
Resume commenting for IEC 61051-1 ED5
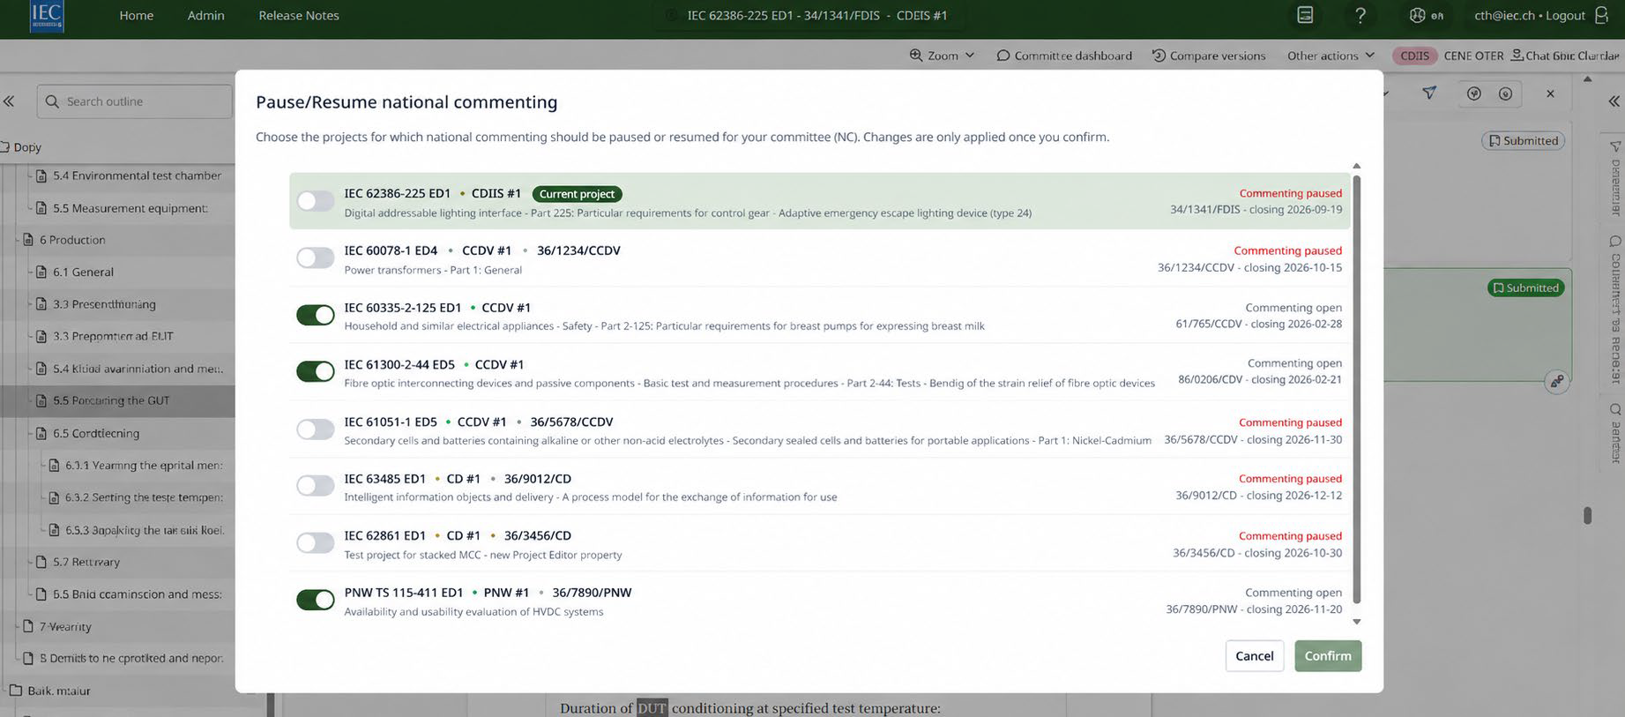(315, 429)
